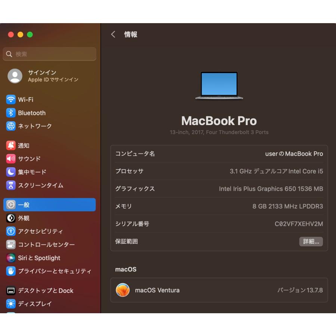Open Wi-Fi settings
This screenshot has height=336, width=336.
coord(50,99)
